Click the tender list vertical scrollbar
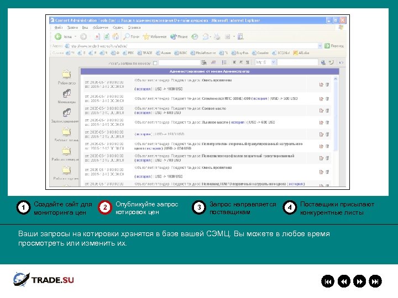The height and width of the screenshot is (298, 398). pyautogui.click(x=336, y=131)
